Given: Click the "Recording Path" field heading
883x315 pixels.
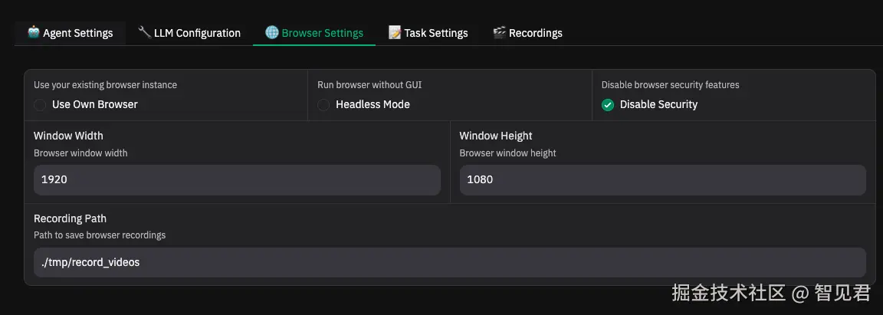Looking at the screenshot, I should (70, 218).
